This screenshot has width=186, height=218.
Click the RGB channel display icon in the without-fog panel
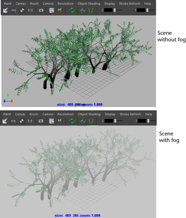(14, 10)
